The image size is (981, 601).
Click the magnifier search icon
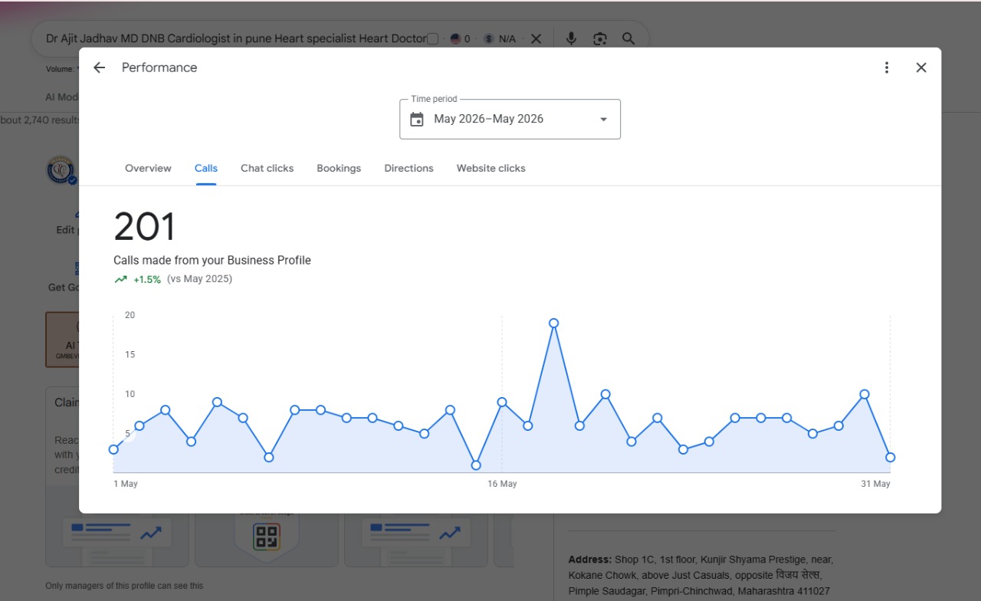(628, 38)
